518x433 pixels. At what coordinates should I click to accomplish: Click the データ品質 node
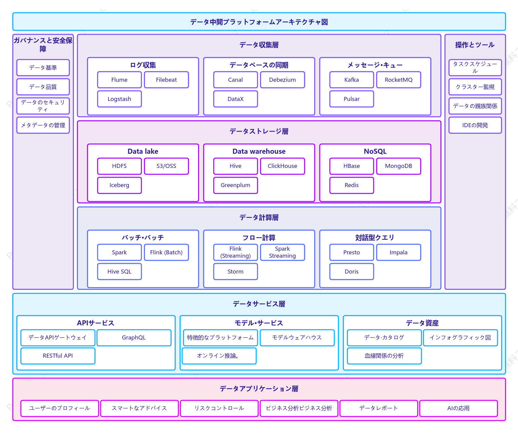(43, 87)
